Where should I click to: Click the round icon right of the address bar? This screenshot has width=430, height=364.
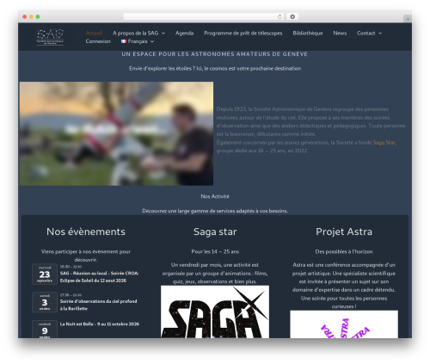(x=292, y=16)
